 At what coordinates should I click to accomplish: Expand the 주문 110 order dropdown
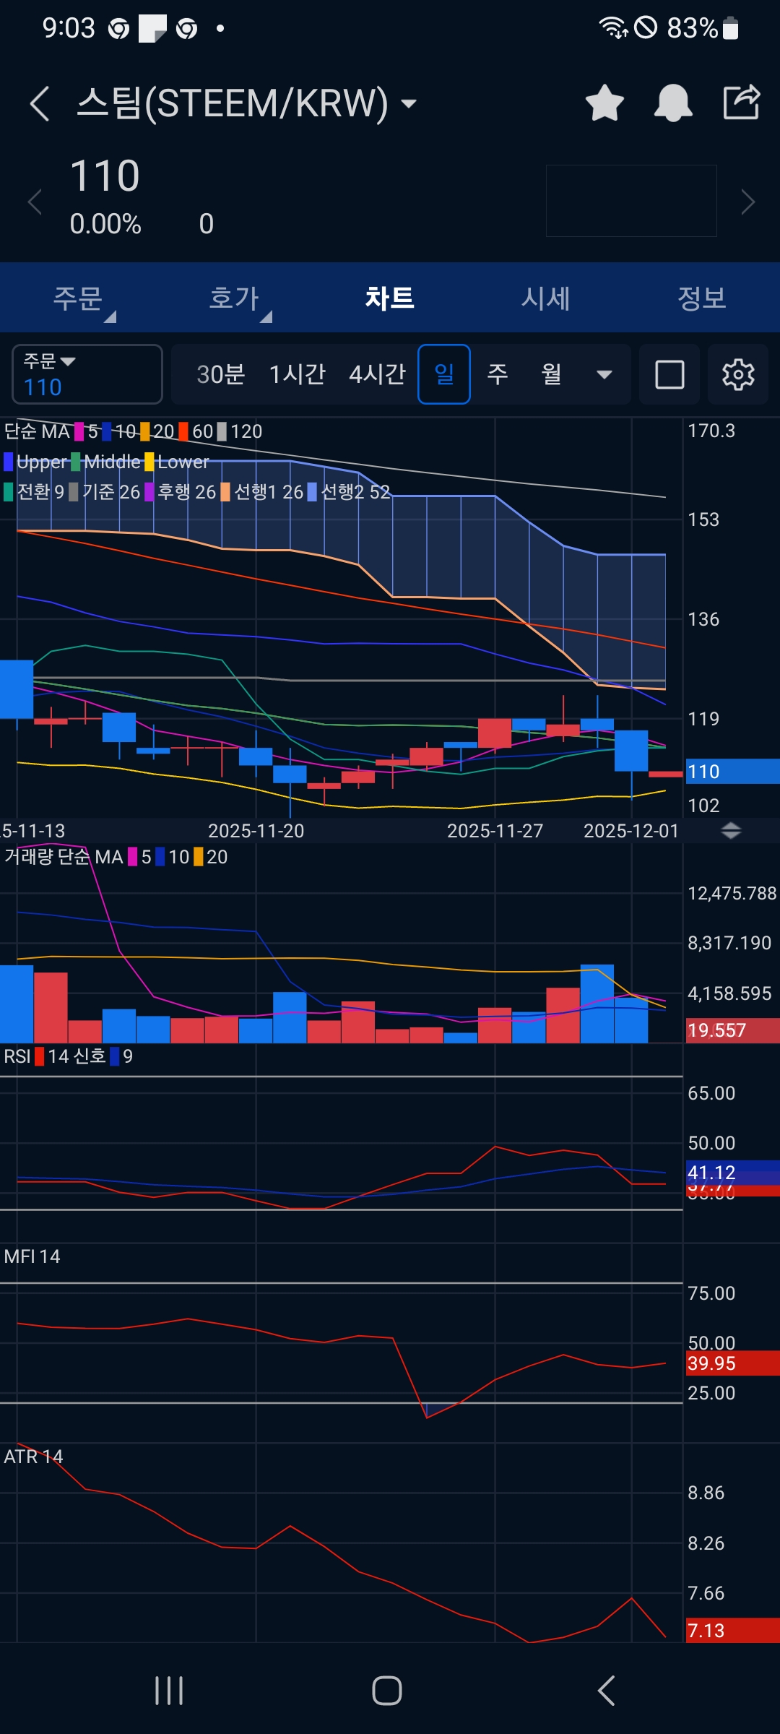tap(87, 374)
